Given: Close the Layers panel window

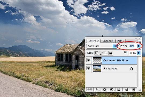Looking at the screenshot, I should point(140,38).
